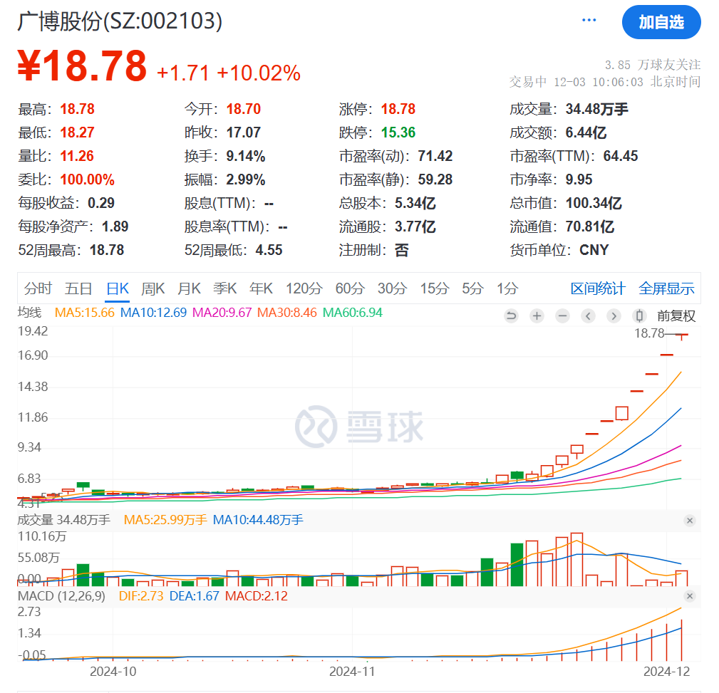Click the latest candlestick at 18.78

(682, 335)
